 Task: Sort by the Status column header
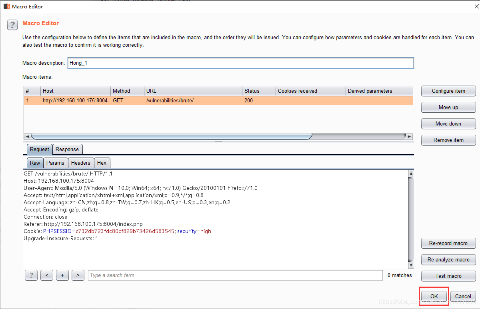[259, 91]
